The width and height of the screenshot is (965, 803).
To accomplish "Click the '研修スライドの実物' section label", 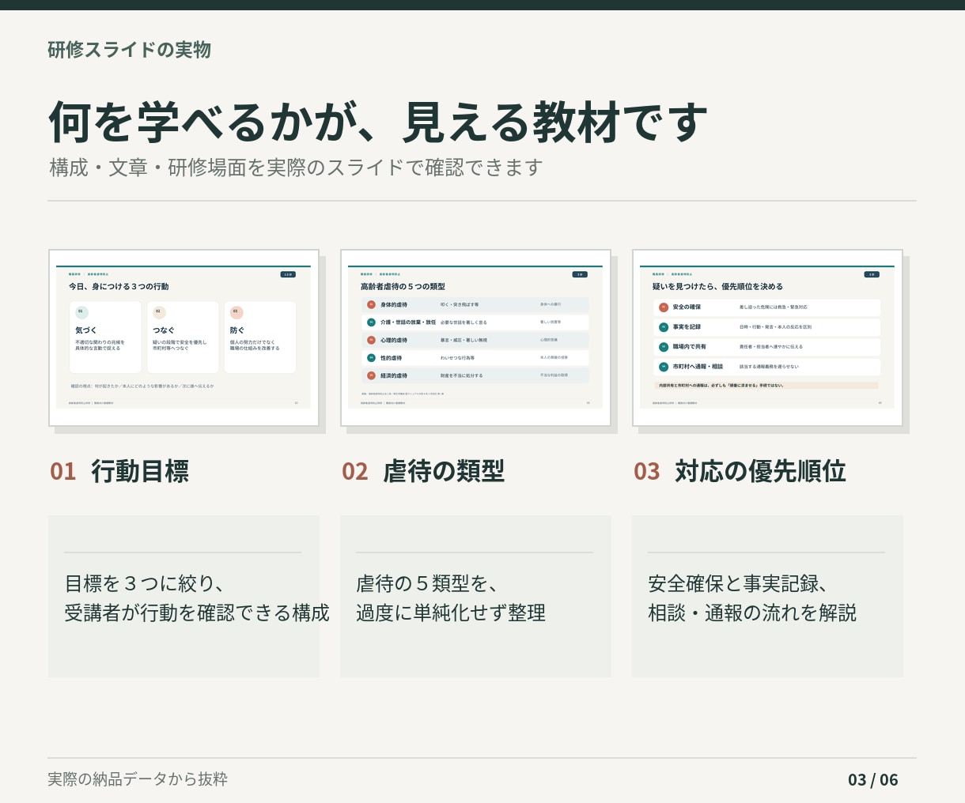I will (x=129, y=50).
